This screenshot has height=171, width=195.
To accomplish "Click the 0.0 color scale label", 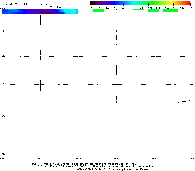I will pos(182,8).
